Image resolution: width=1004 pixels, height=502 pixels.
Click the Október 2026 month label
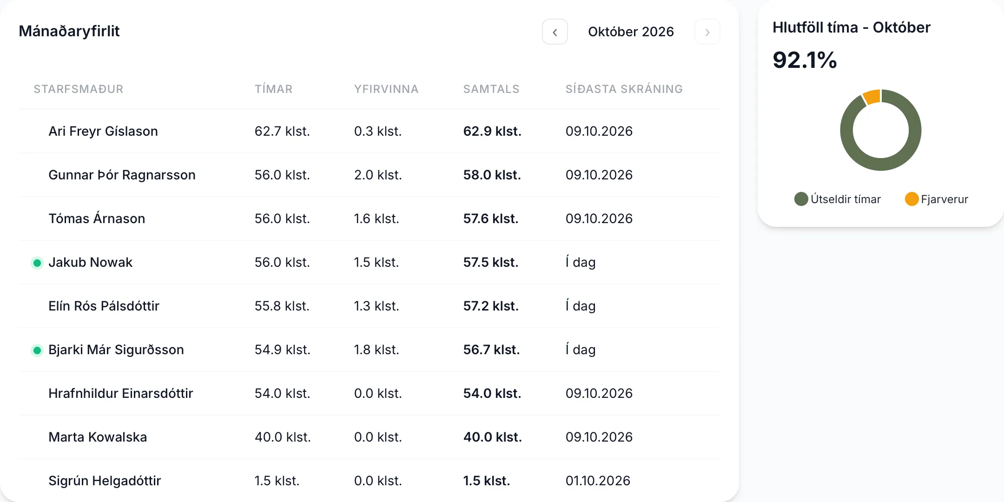(x=631, y=32)
